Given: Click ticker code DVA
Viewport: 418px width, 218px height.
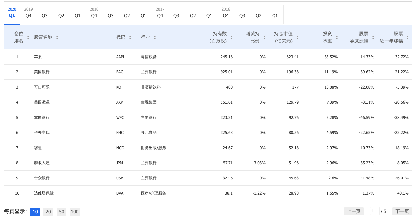Looking at the screenshot, I should pyautogui.click(x=120, y=193).
